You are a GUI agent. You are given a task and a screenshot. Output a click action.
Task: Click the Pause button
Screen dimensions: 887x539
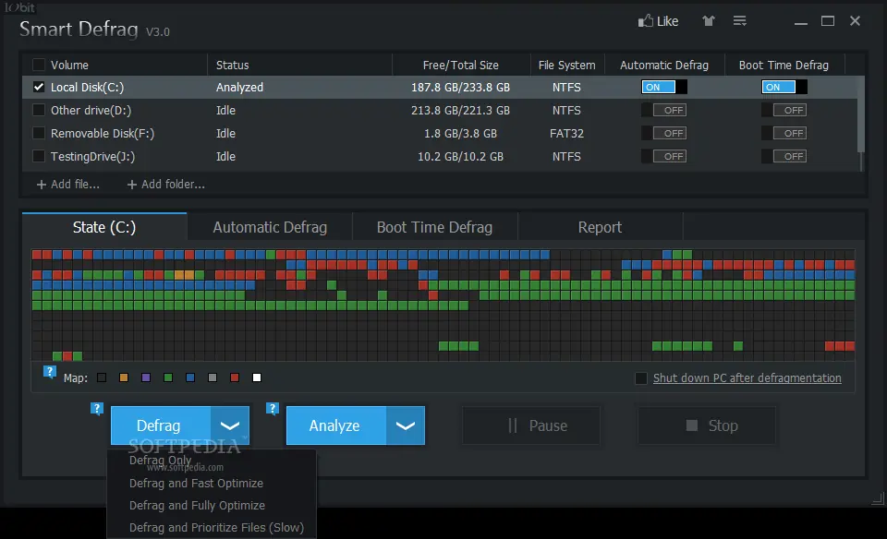pyautogui.click(x=531, y=425)
